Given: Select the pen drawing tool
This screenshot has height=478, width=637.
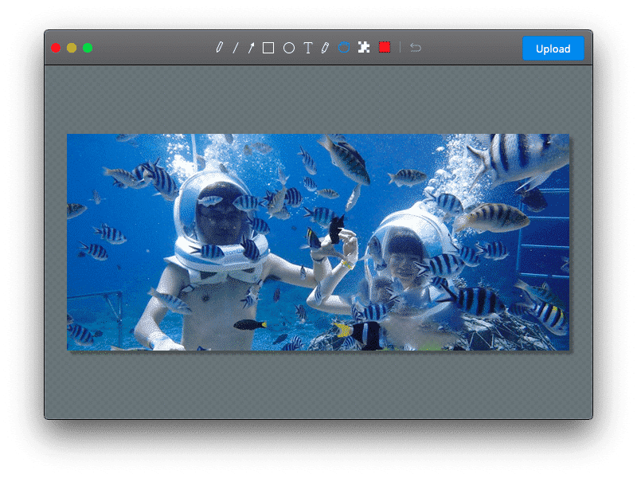Looking at the screenshot, I should tap(220, 46).
